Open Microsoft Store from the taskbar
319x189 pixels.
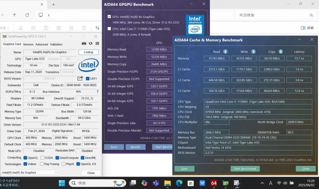pyautogui.click(x=191, y=183)
